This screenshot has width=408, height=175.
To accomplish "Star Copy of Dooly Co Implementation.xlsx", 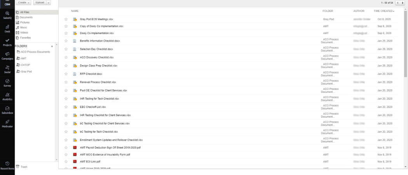I will pos(66,26).
